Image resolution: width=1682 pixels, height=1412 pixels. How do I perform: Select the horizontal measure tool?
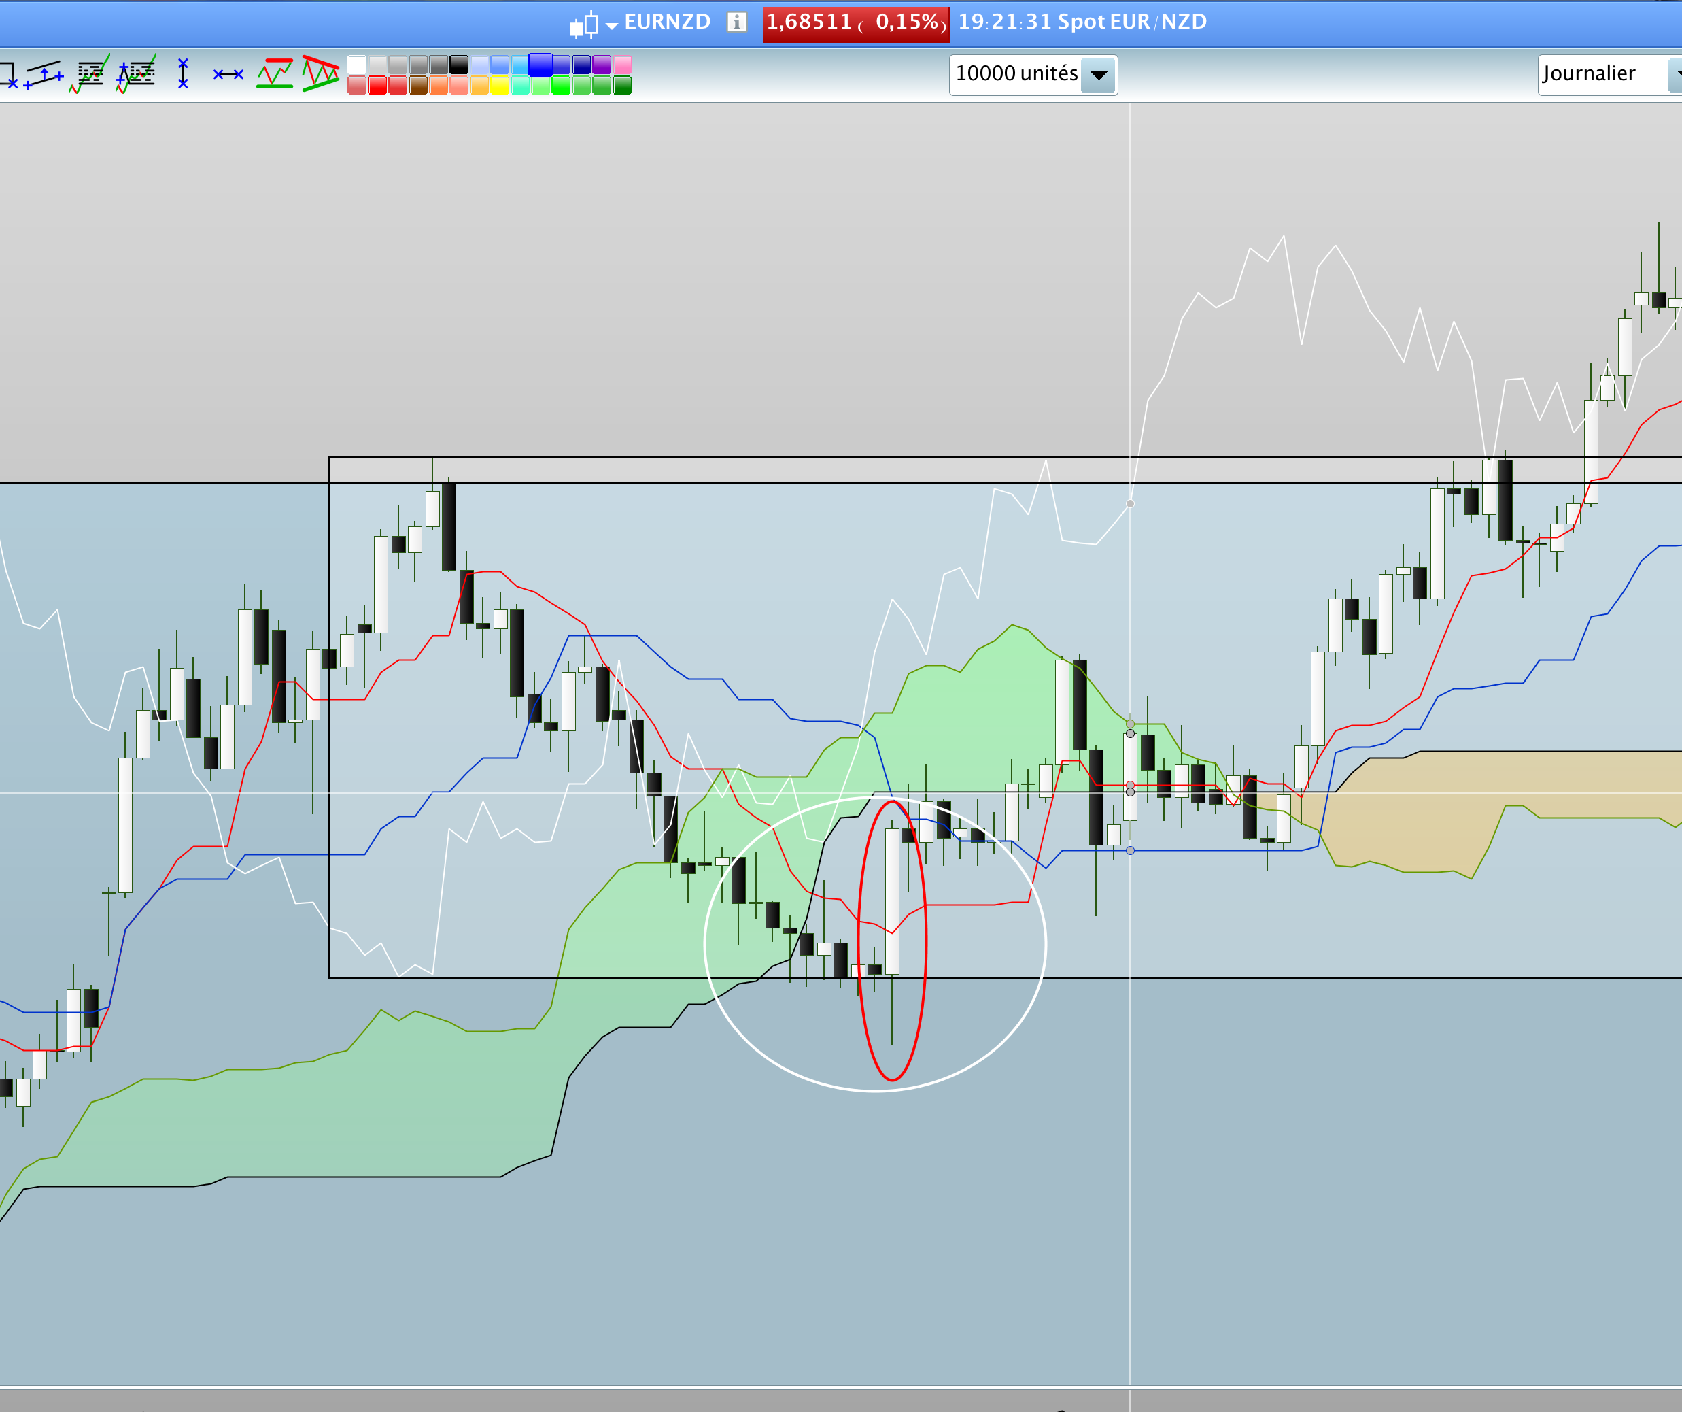[228, 75]
